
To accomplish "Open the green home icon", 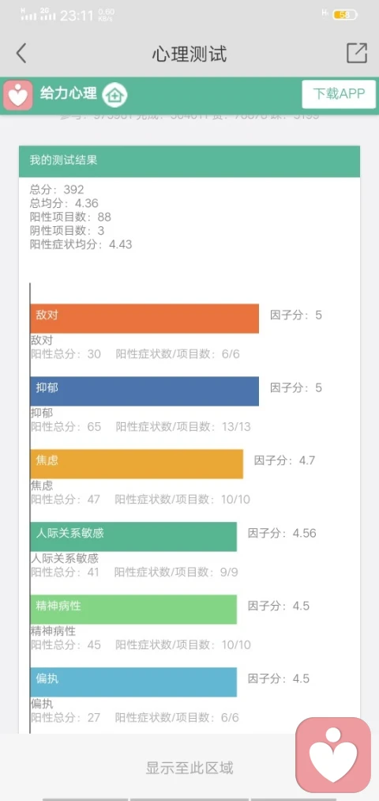I will click(x=114, y=95).
